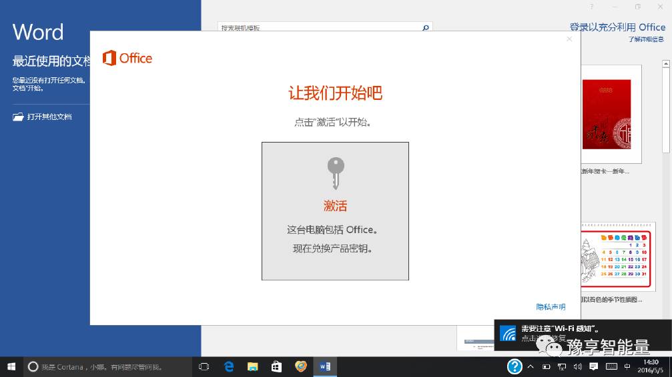Click the taskbar clock showing 14:30
Viewport: 672px width, 377px height.
pyautogui.click(x=651, y=367)
